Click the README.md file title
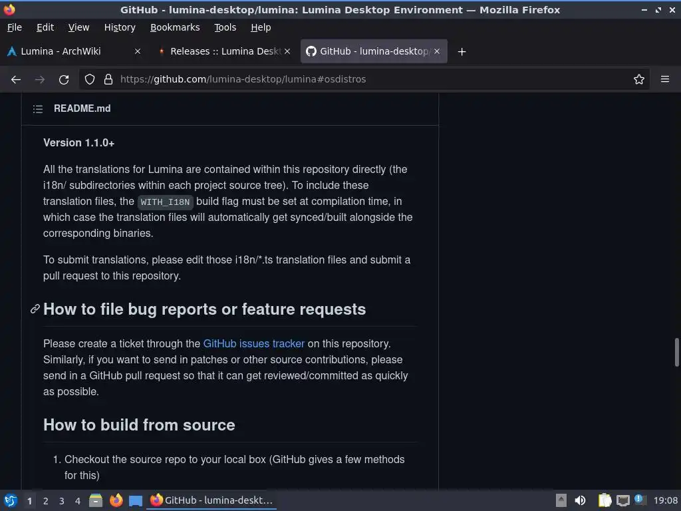Viewport: 681px width, 511px height. 82,108
